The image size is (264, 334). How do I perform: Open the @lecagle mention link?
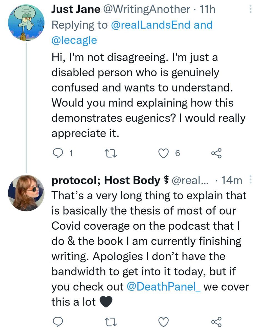point(74,40)
